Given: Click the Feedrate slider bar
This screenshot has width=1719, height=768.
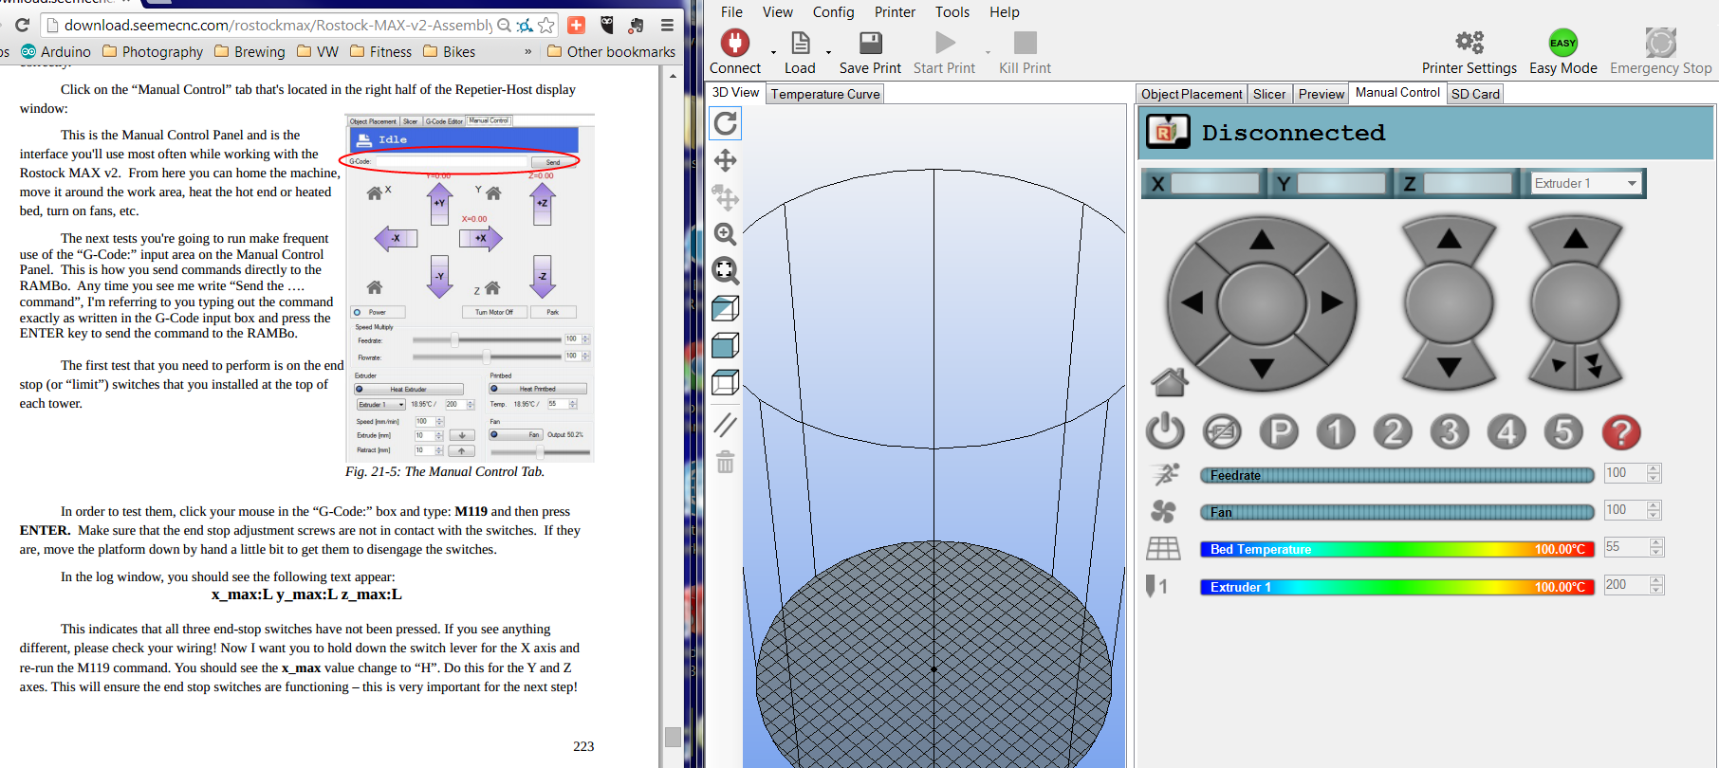Looking at the screenshot, I should [1396, 475].
